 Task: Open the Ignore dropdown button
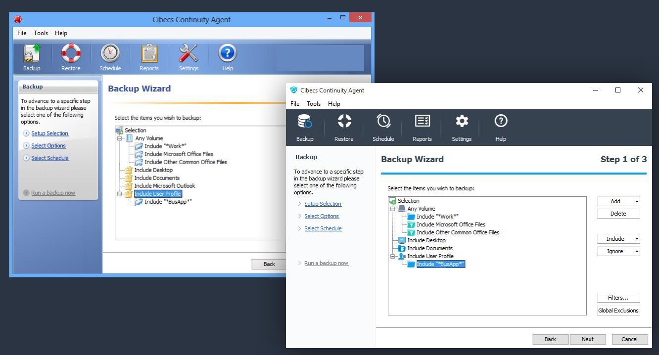point(618,251)
